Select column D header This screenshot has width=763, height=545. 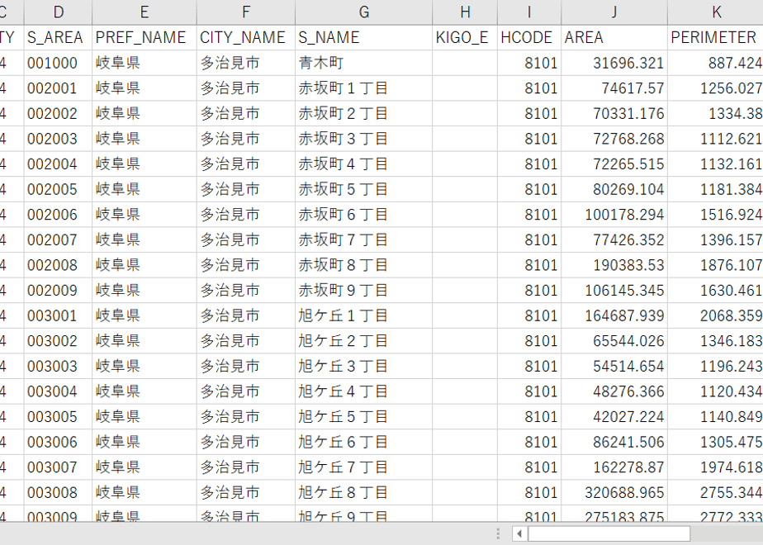click(x=58, y=12)
